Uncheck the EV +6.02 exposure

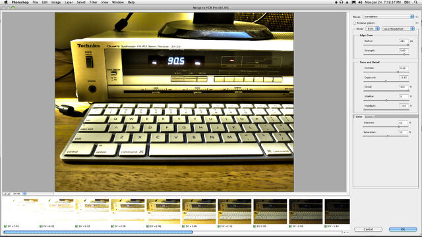click(41, 226)
